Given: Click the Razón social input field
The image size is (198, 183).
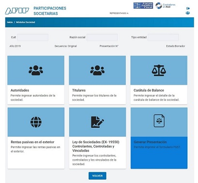Looking at the screenshot, I should click(x=102, y=37).
